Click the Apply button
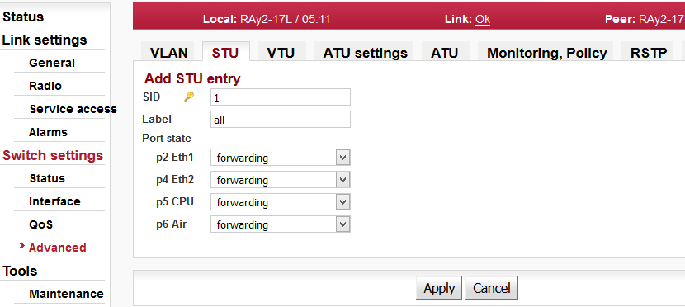Viewport: 685px width, 307px height. tap(439, 288)
